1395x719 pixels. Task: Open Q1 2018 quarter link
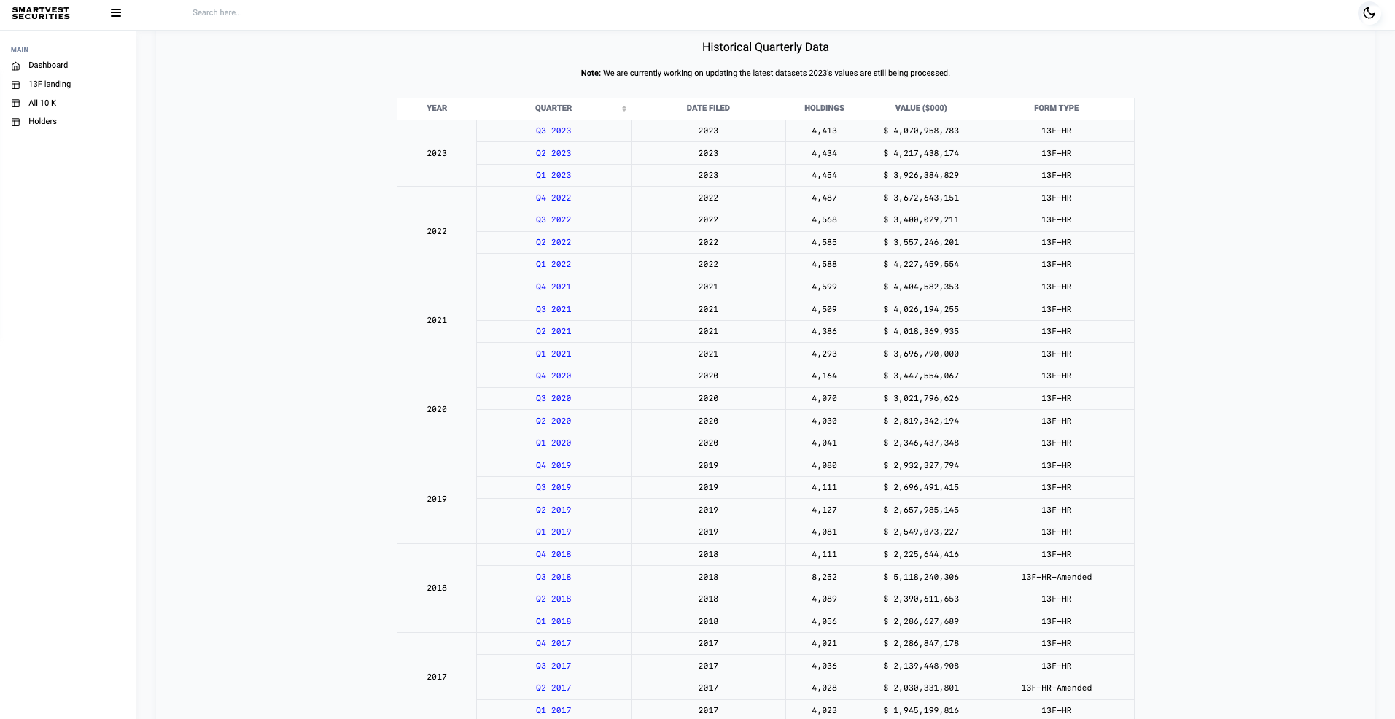553,622
